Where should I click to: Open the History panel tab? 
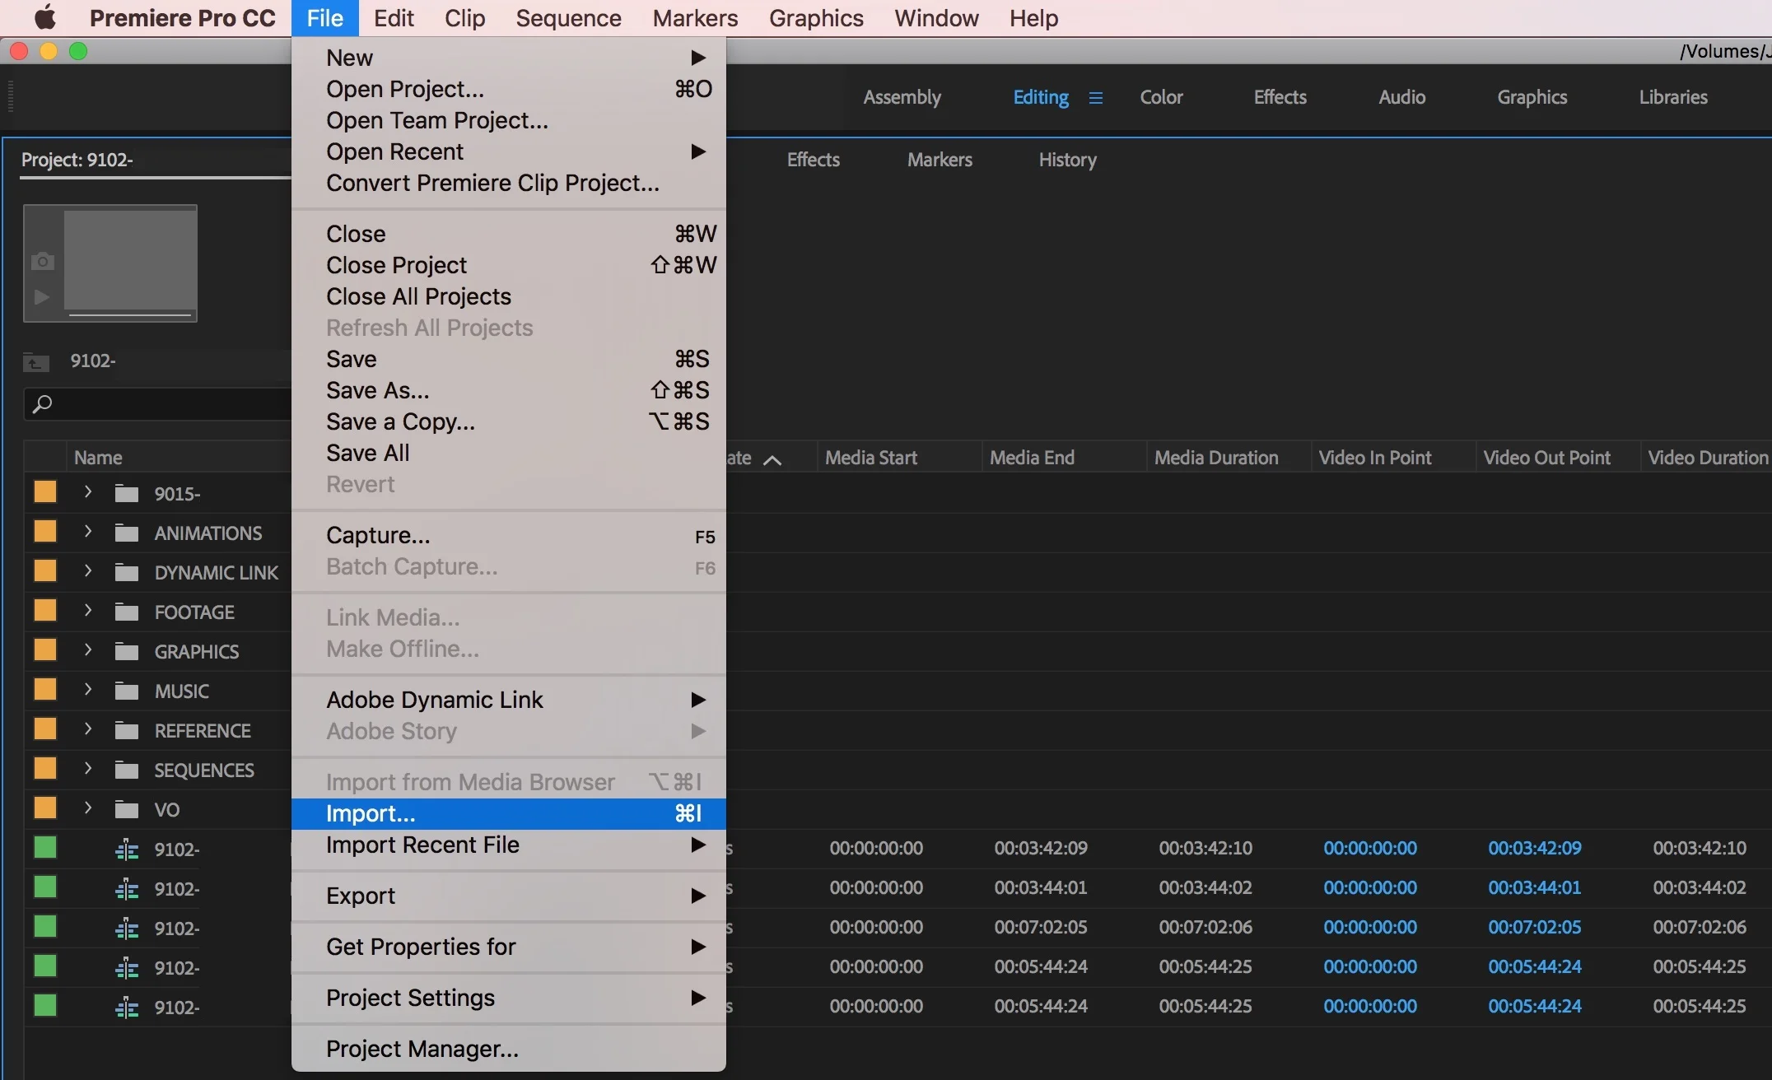click(1067, 160)
